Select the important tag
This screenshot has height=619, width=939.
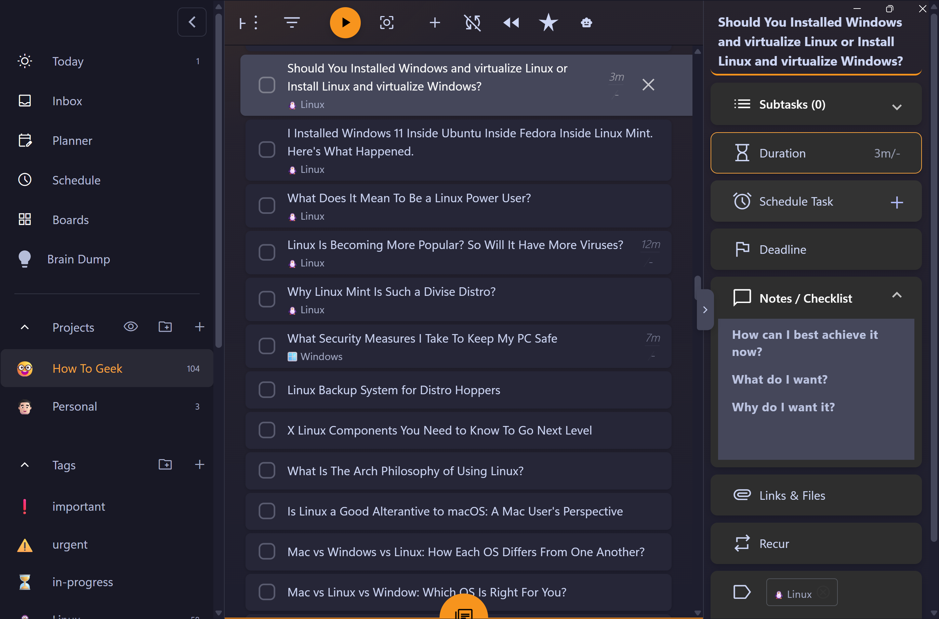click(x=107, y=506)
